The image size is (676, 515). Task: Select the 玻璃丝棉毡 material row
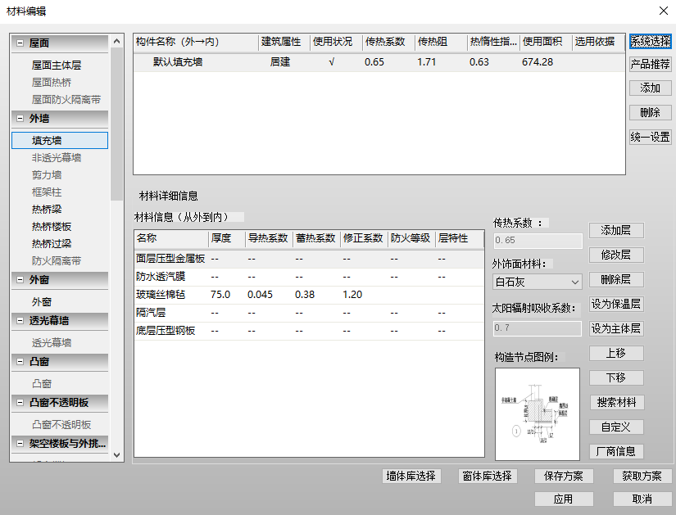tap(309, 295)
